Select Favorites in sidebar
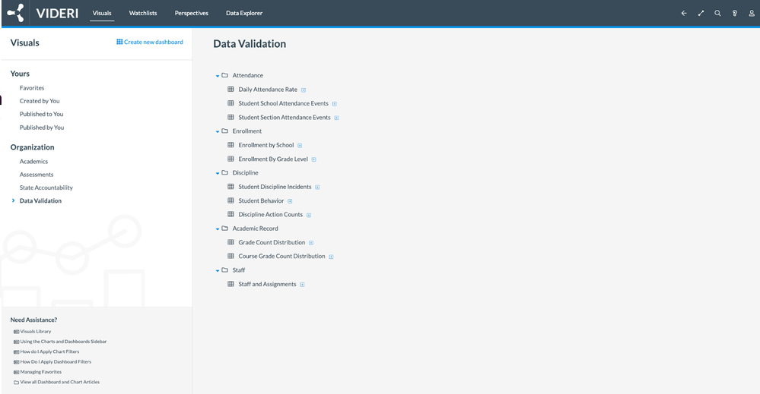760x394 pixels. click(x=32, y=88)
